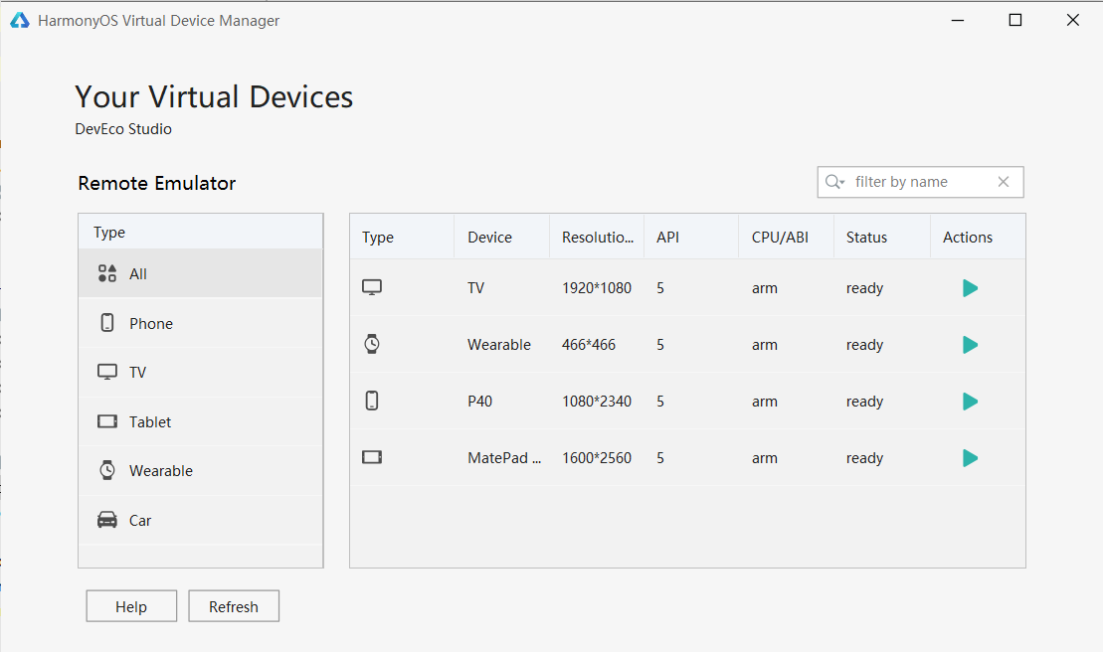Start the MatePad emulator play icon

click(970, 458)
